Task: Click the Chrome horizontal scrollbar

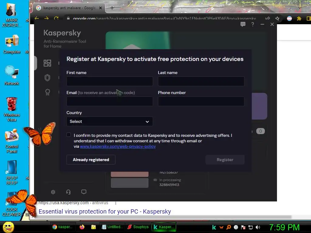Action: coord(163,217)
